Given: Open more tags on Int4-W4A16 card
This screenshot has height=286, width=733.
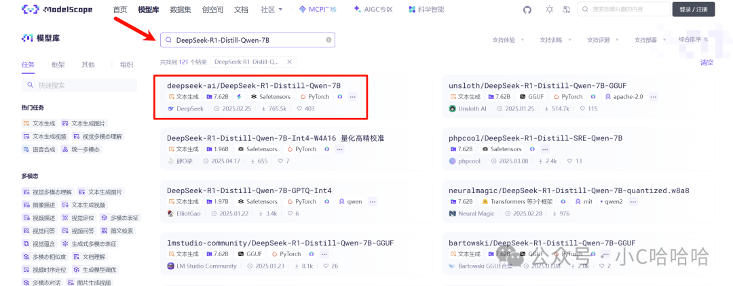Looking at the screenshot, I should (340, 149).
